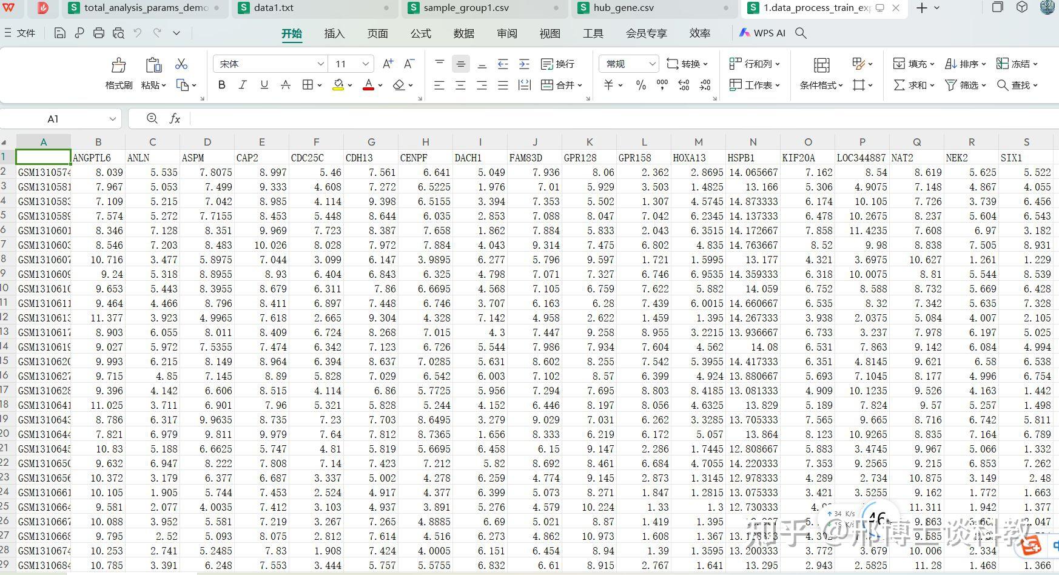Viewport: 1059px width, 575px height.
Task: Click the Format Painter (格式刷) brush icon
Action: coord(118,65)
